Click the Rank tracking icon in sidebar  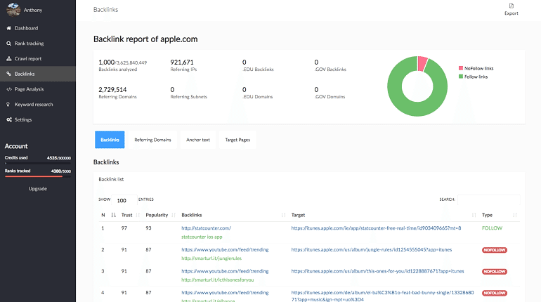point(8,44)
